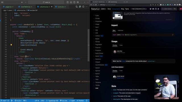Open Customize Layout icon

click(78, 2)
